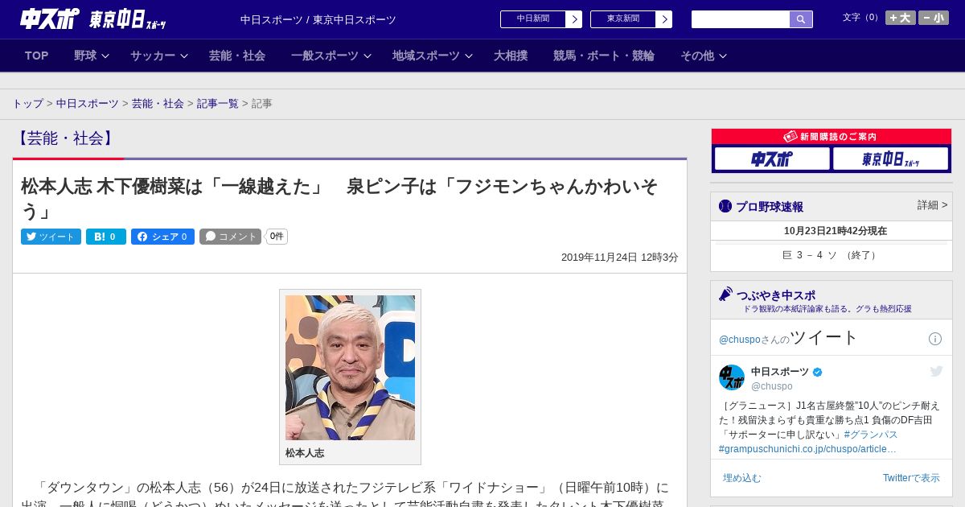Screen dimensions: 965x507
Task: Click the 中スポ subscription banner button
Action: (772, 159)
